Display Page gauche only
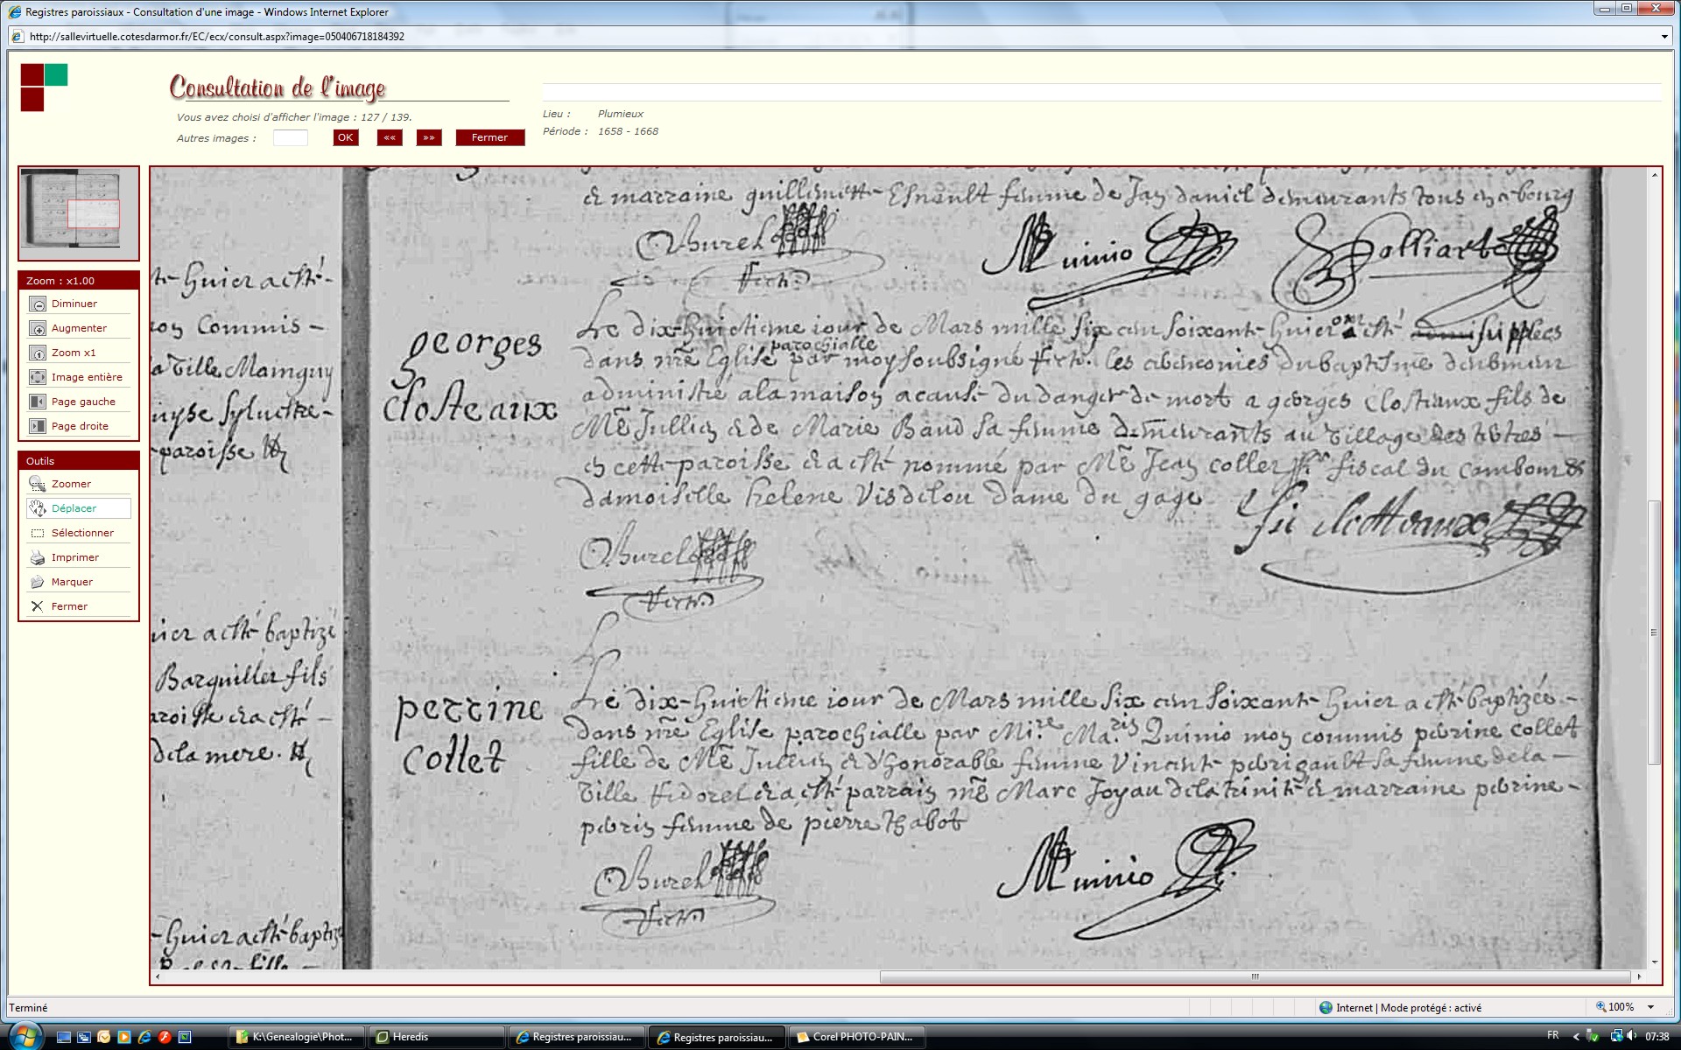This screenshot has height=1050, width=1681. click(38, 402)
